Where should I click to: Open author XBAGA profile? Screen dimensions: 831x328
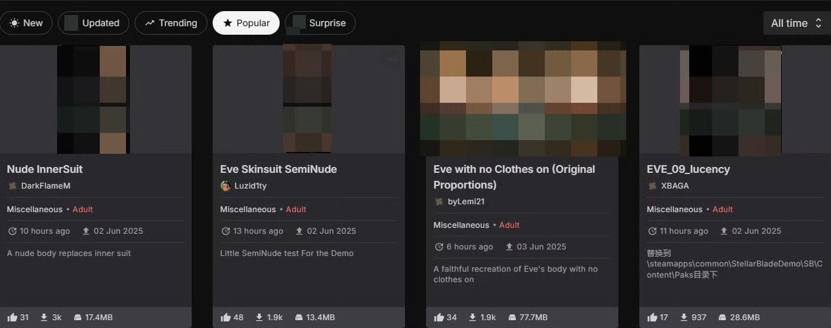[x=675, y=186]
